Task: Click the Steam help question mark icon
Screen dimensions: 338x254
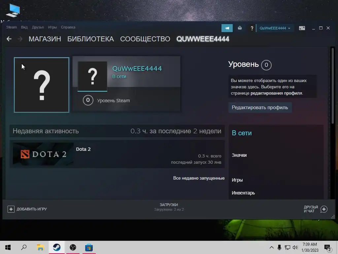Action: [252, 28]
